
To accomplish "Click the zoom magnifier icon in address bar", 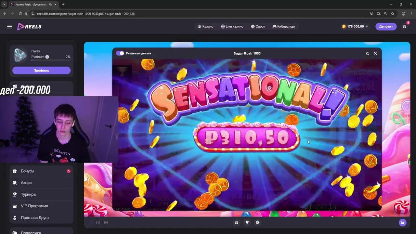I will click(385, 14).
